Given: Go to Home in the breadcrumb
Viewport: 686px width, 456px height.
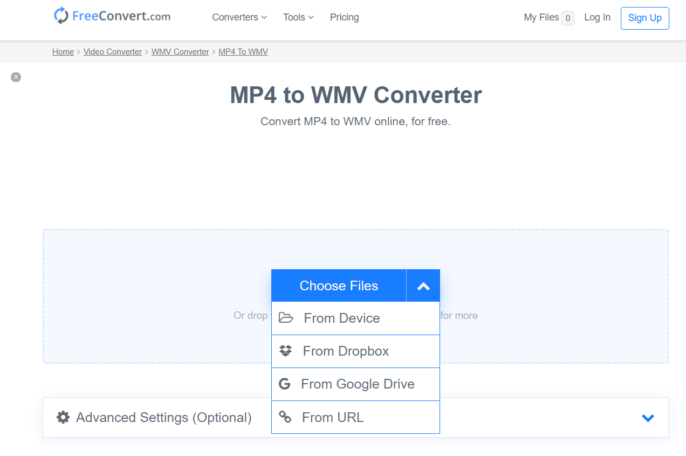Looking at the screenshot, I should click(x=63, y=52).
